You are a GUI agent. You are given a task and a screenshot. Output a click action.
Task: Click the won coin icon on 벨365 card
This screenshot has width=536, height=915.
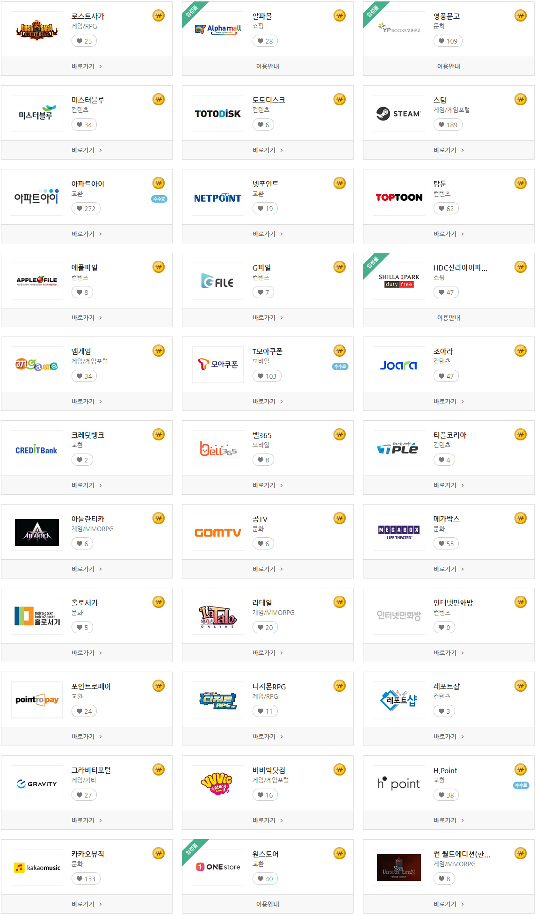click(340, 435)
